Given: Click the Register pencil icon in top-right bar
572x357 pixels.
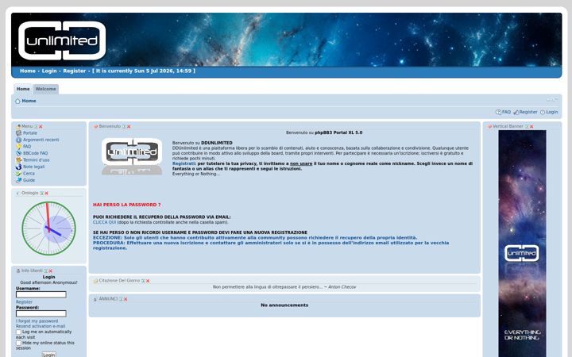Looking at the screenshot, I should pyautogui.click(x=516, y=112).
